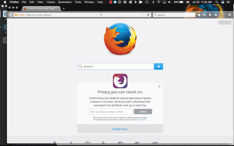Click the large Firefox logo on the page

pos(120,39)
